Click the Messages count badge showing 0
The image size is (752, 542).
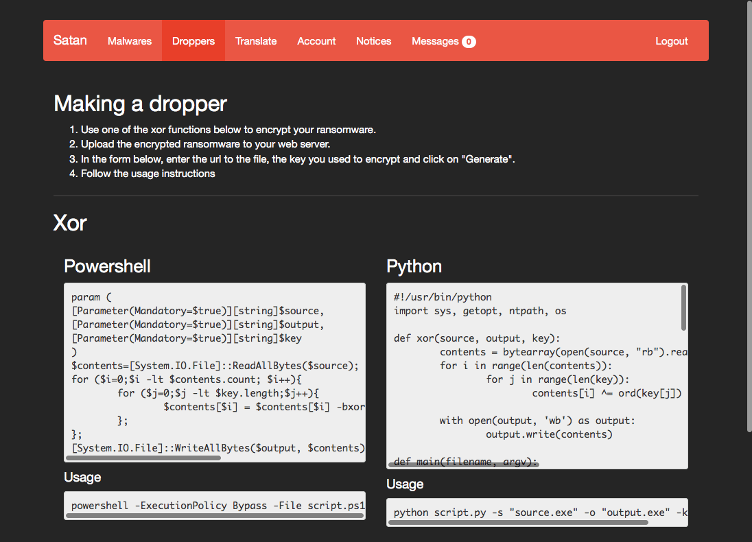click(469, 42)
